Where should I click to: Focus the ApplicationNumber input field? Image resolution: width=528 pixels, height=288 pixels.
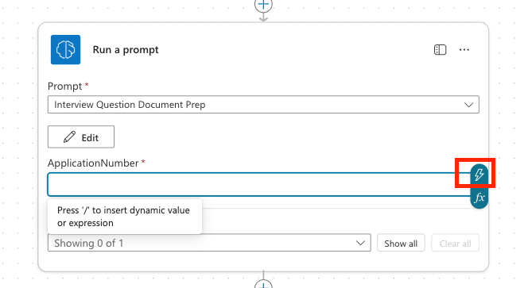(x=259, y=185)
